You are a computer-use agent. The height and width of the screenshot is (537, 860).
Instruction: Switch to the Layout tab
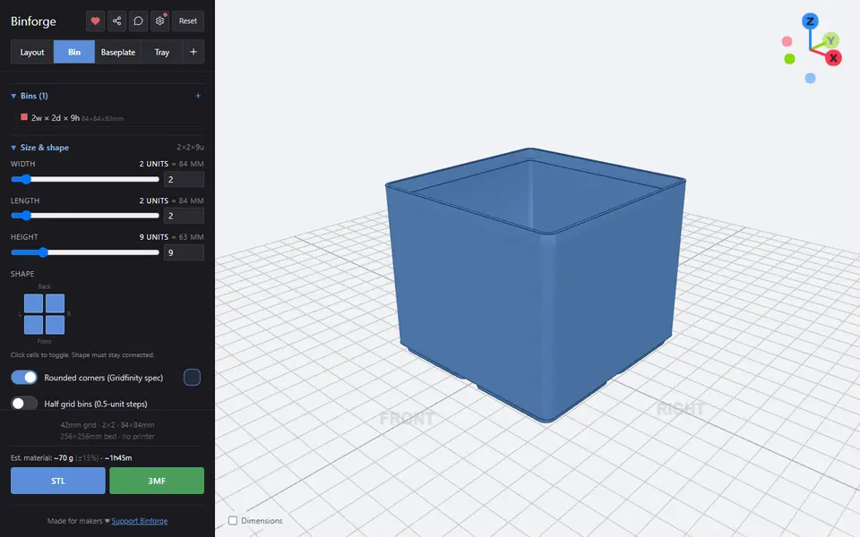click(x=32, y=52)
